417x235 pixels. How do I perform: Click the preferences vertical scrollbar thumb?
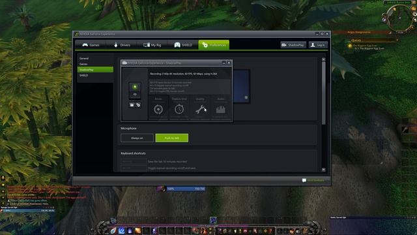point(324,93)
